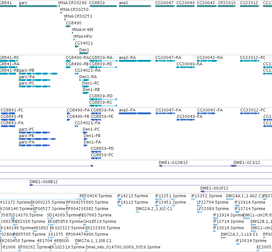This screenshot has height=252, width=272.
Task: Click the CG30047-PA protein label
Action: click(x=168, y=110)
